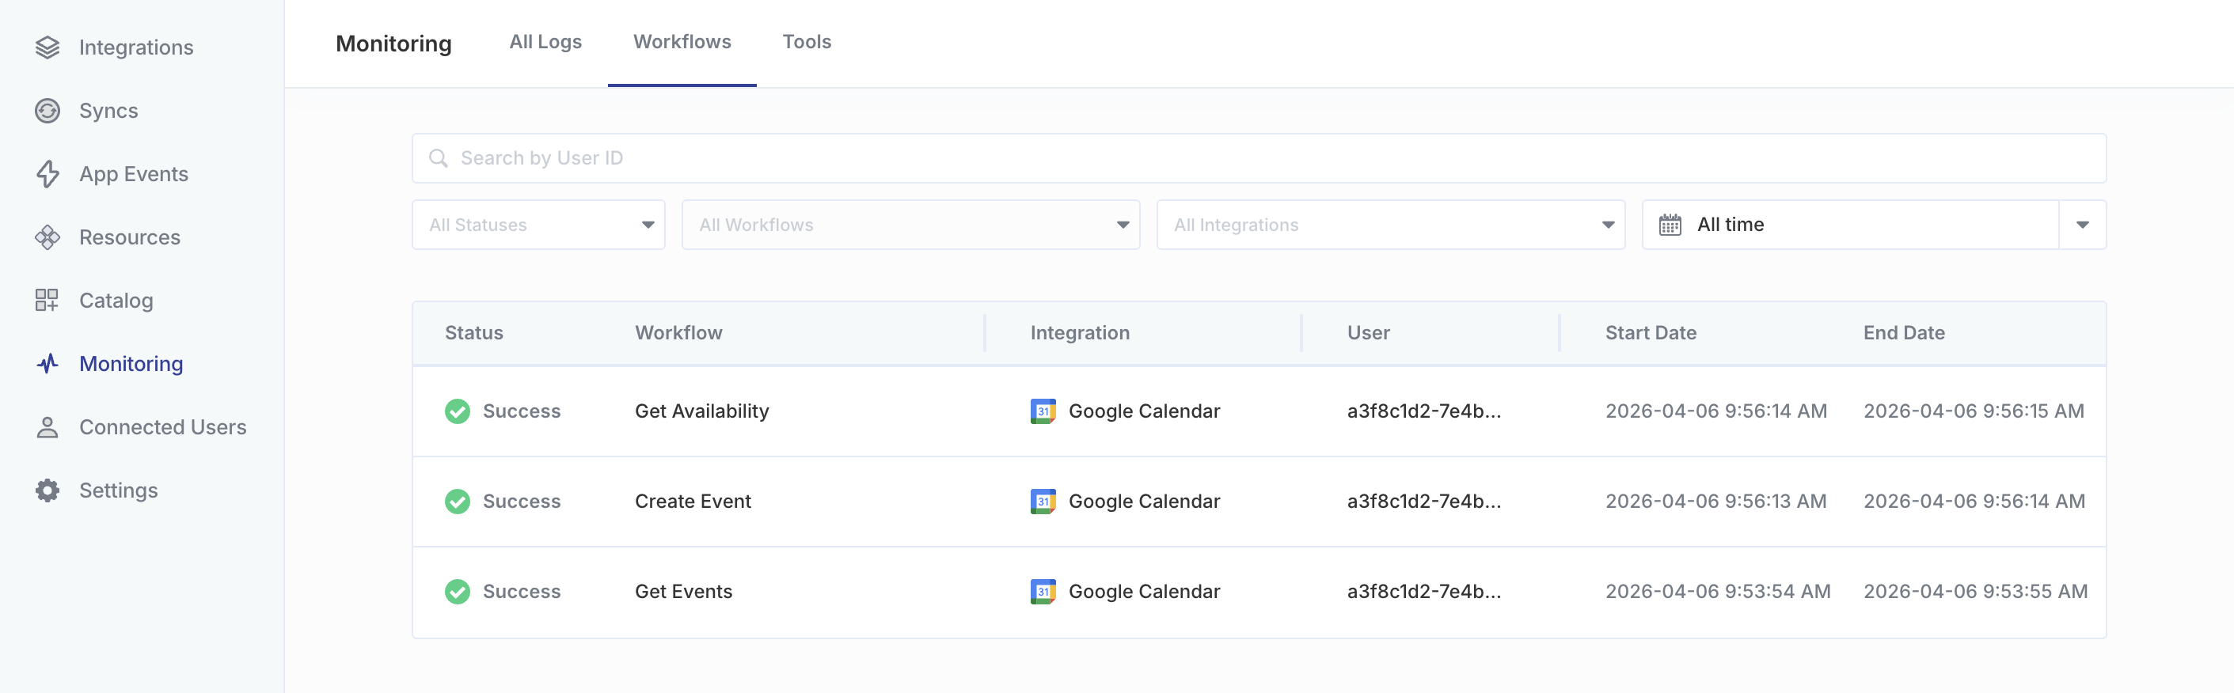Viewport: 2234px width, 693px height.
Task: Click the green success checkmark on Get Events row
Action: click(x=457, y=592)
